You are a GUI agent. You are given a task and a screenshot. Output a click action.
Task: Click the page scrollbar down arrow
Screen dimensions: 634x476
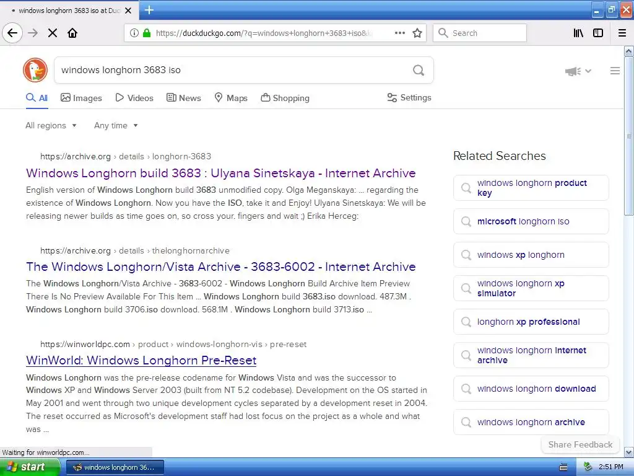(628, 452)
